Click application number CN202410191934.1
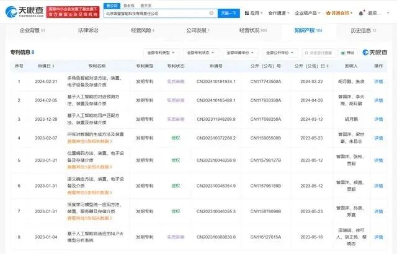This screenshot has width=397, height=254. pyautogui.click(x=216, y=82)
